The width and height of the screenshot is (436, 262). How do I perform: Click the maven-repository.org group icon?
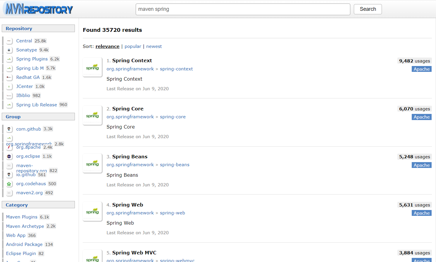[x=9, y=166]
